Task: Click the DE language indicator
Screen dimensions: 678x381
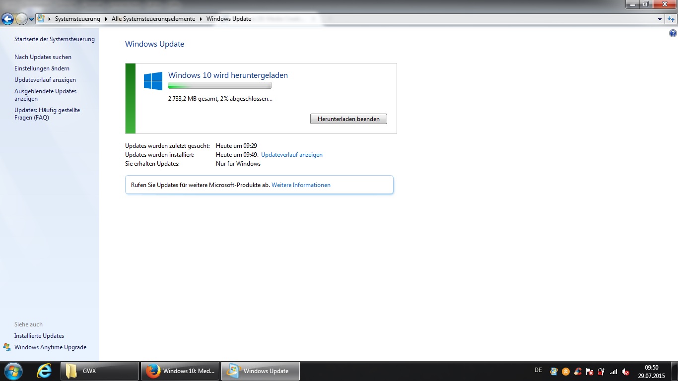Action: 538,370
